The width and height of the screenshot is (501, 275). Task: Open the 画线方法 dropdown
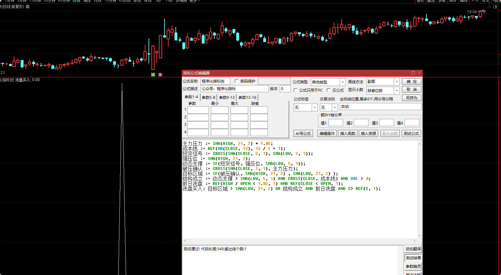[x=397, y=82]
